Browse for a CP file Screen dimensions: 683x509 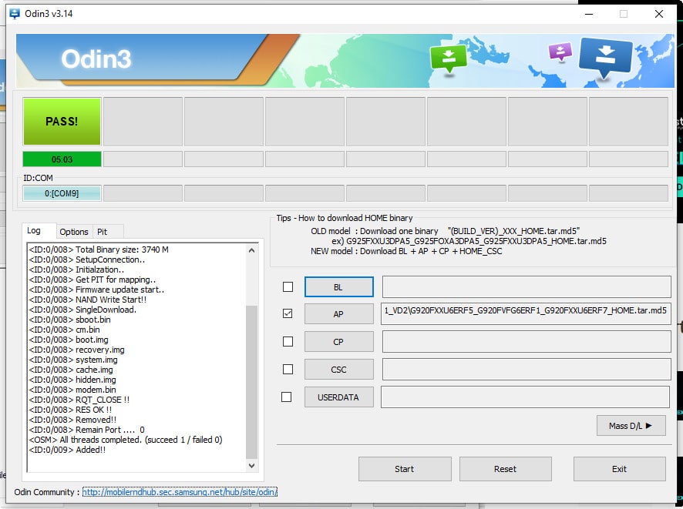point(339,342)
